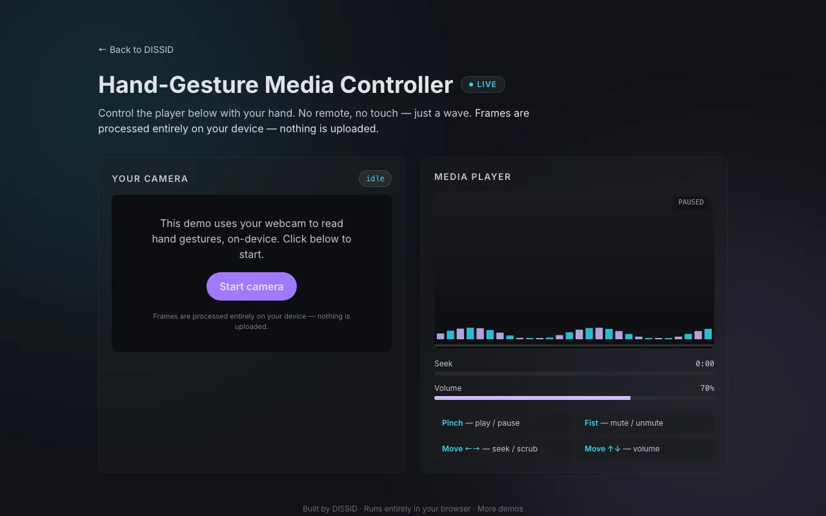Click the 'Move ↑↓ — volume' hint
The width and height of the screenshot is (826, 516).
645,449
